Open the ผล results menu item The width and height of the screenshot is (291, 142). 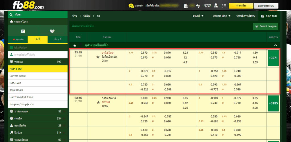(98, 16)
